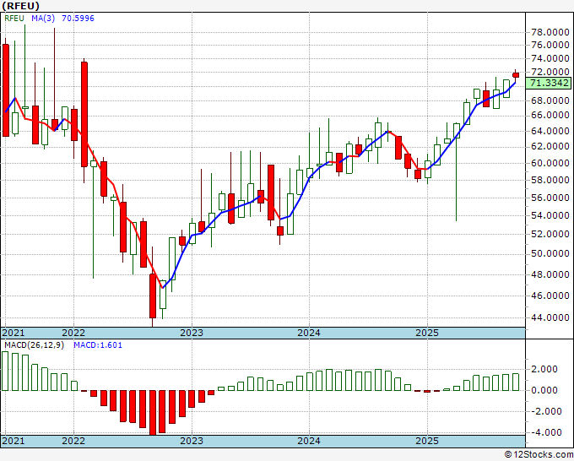Click the 72.0000 price axis label

(550, 72)
